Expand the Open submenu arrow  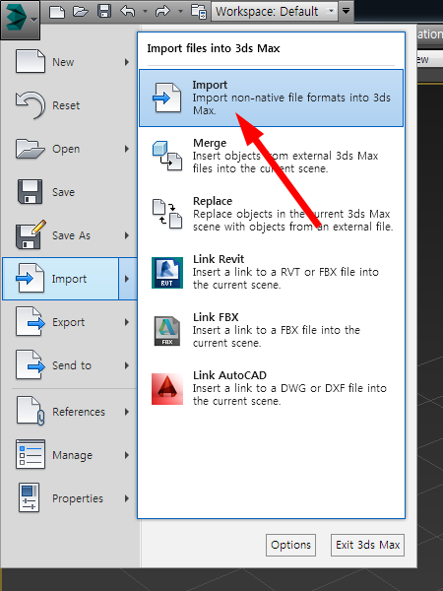127,149
